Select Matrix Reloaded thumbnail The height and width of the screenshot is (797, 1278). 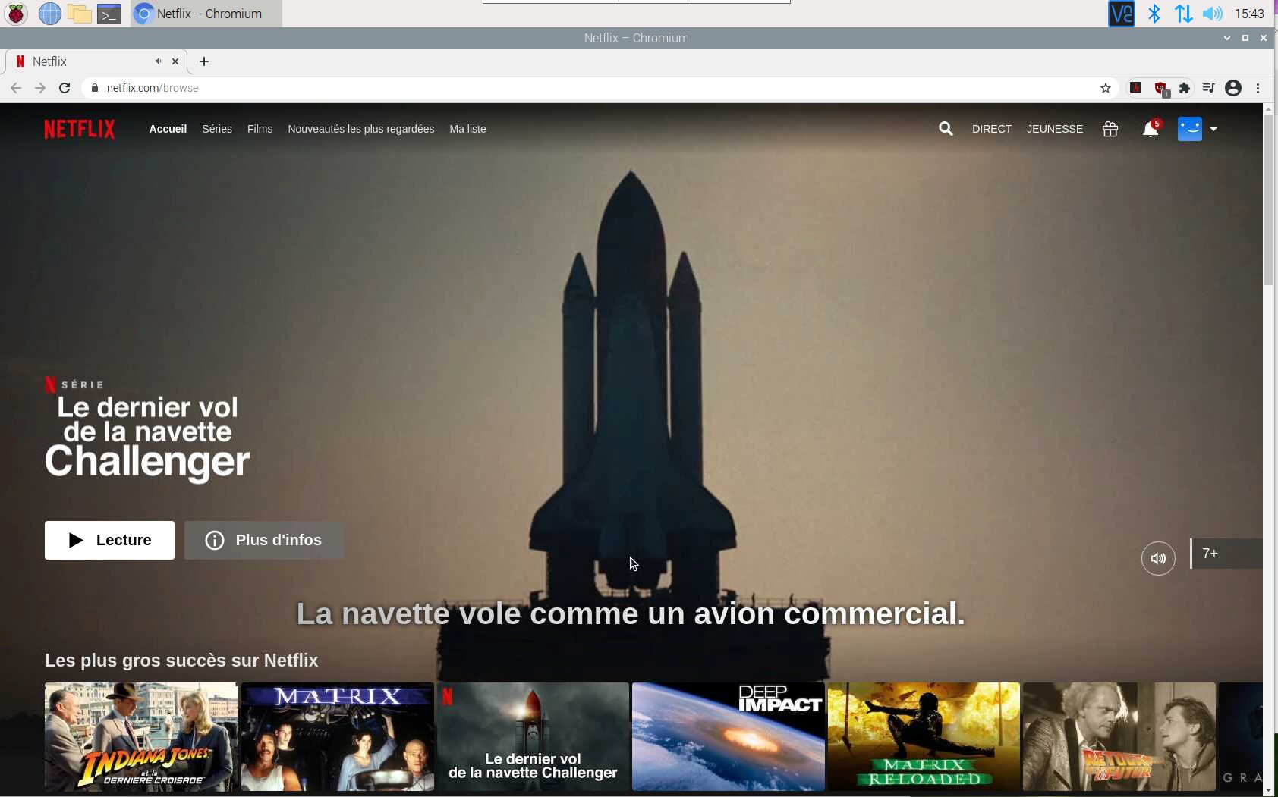924,736
